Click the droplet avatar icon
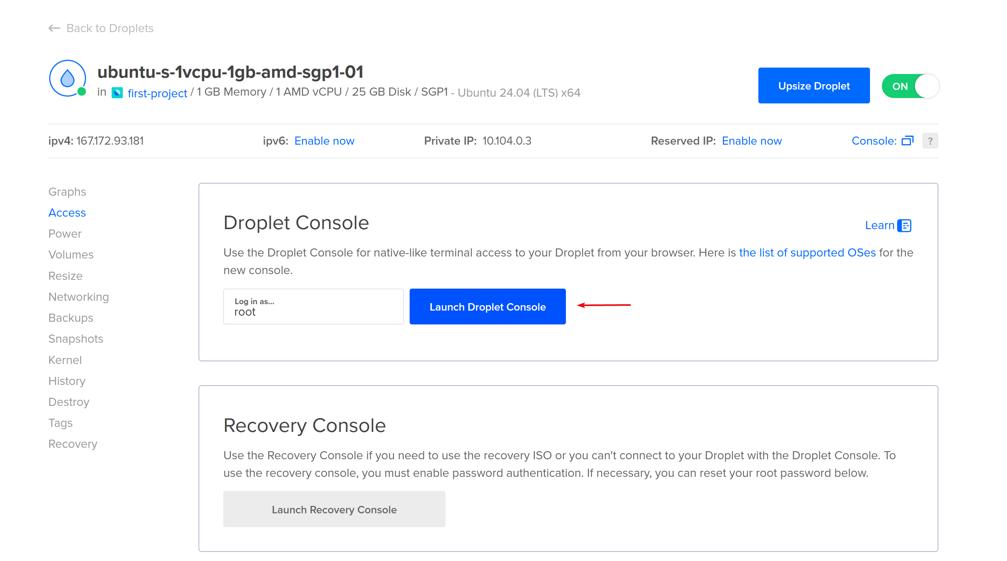The height and width of the screenshot is (561, 1007). click(x=68, y=78)
